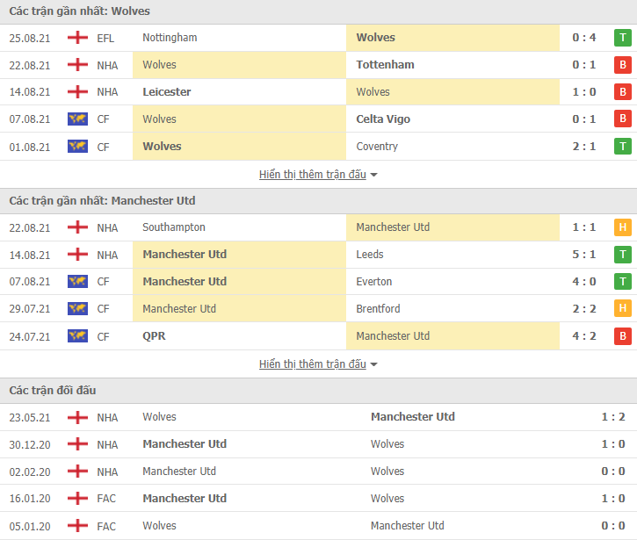This screenshot has width=637, height=540.
Task: Expand more Wolves matches link
Action: tap(313, 175)
